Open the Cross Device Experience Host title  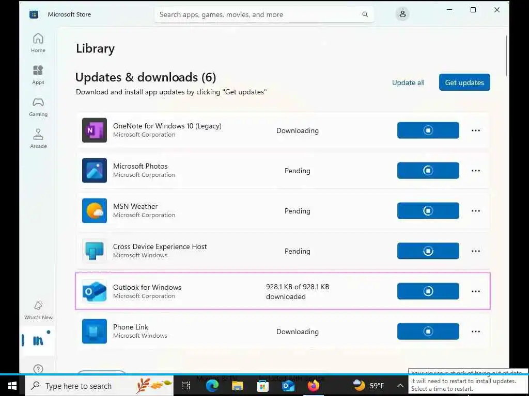[160, 246]
